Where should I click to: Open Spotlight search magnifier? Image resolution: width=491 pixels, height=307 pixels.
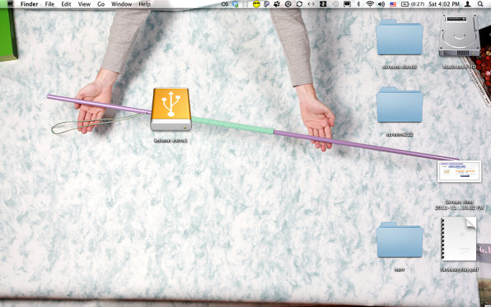tap(480, 4)
